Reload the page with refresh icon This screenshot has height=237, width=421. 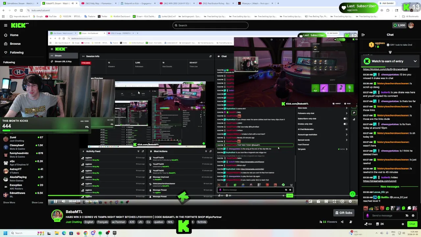pyautogui.click(x=15, y=10)
